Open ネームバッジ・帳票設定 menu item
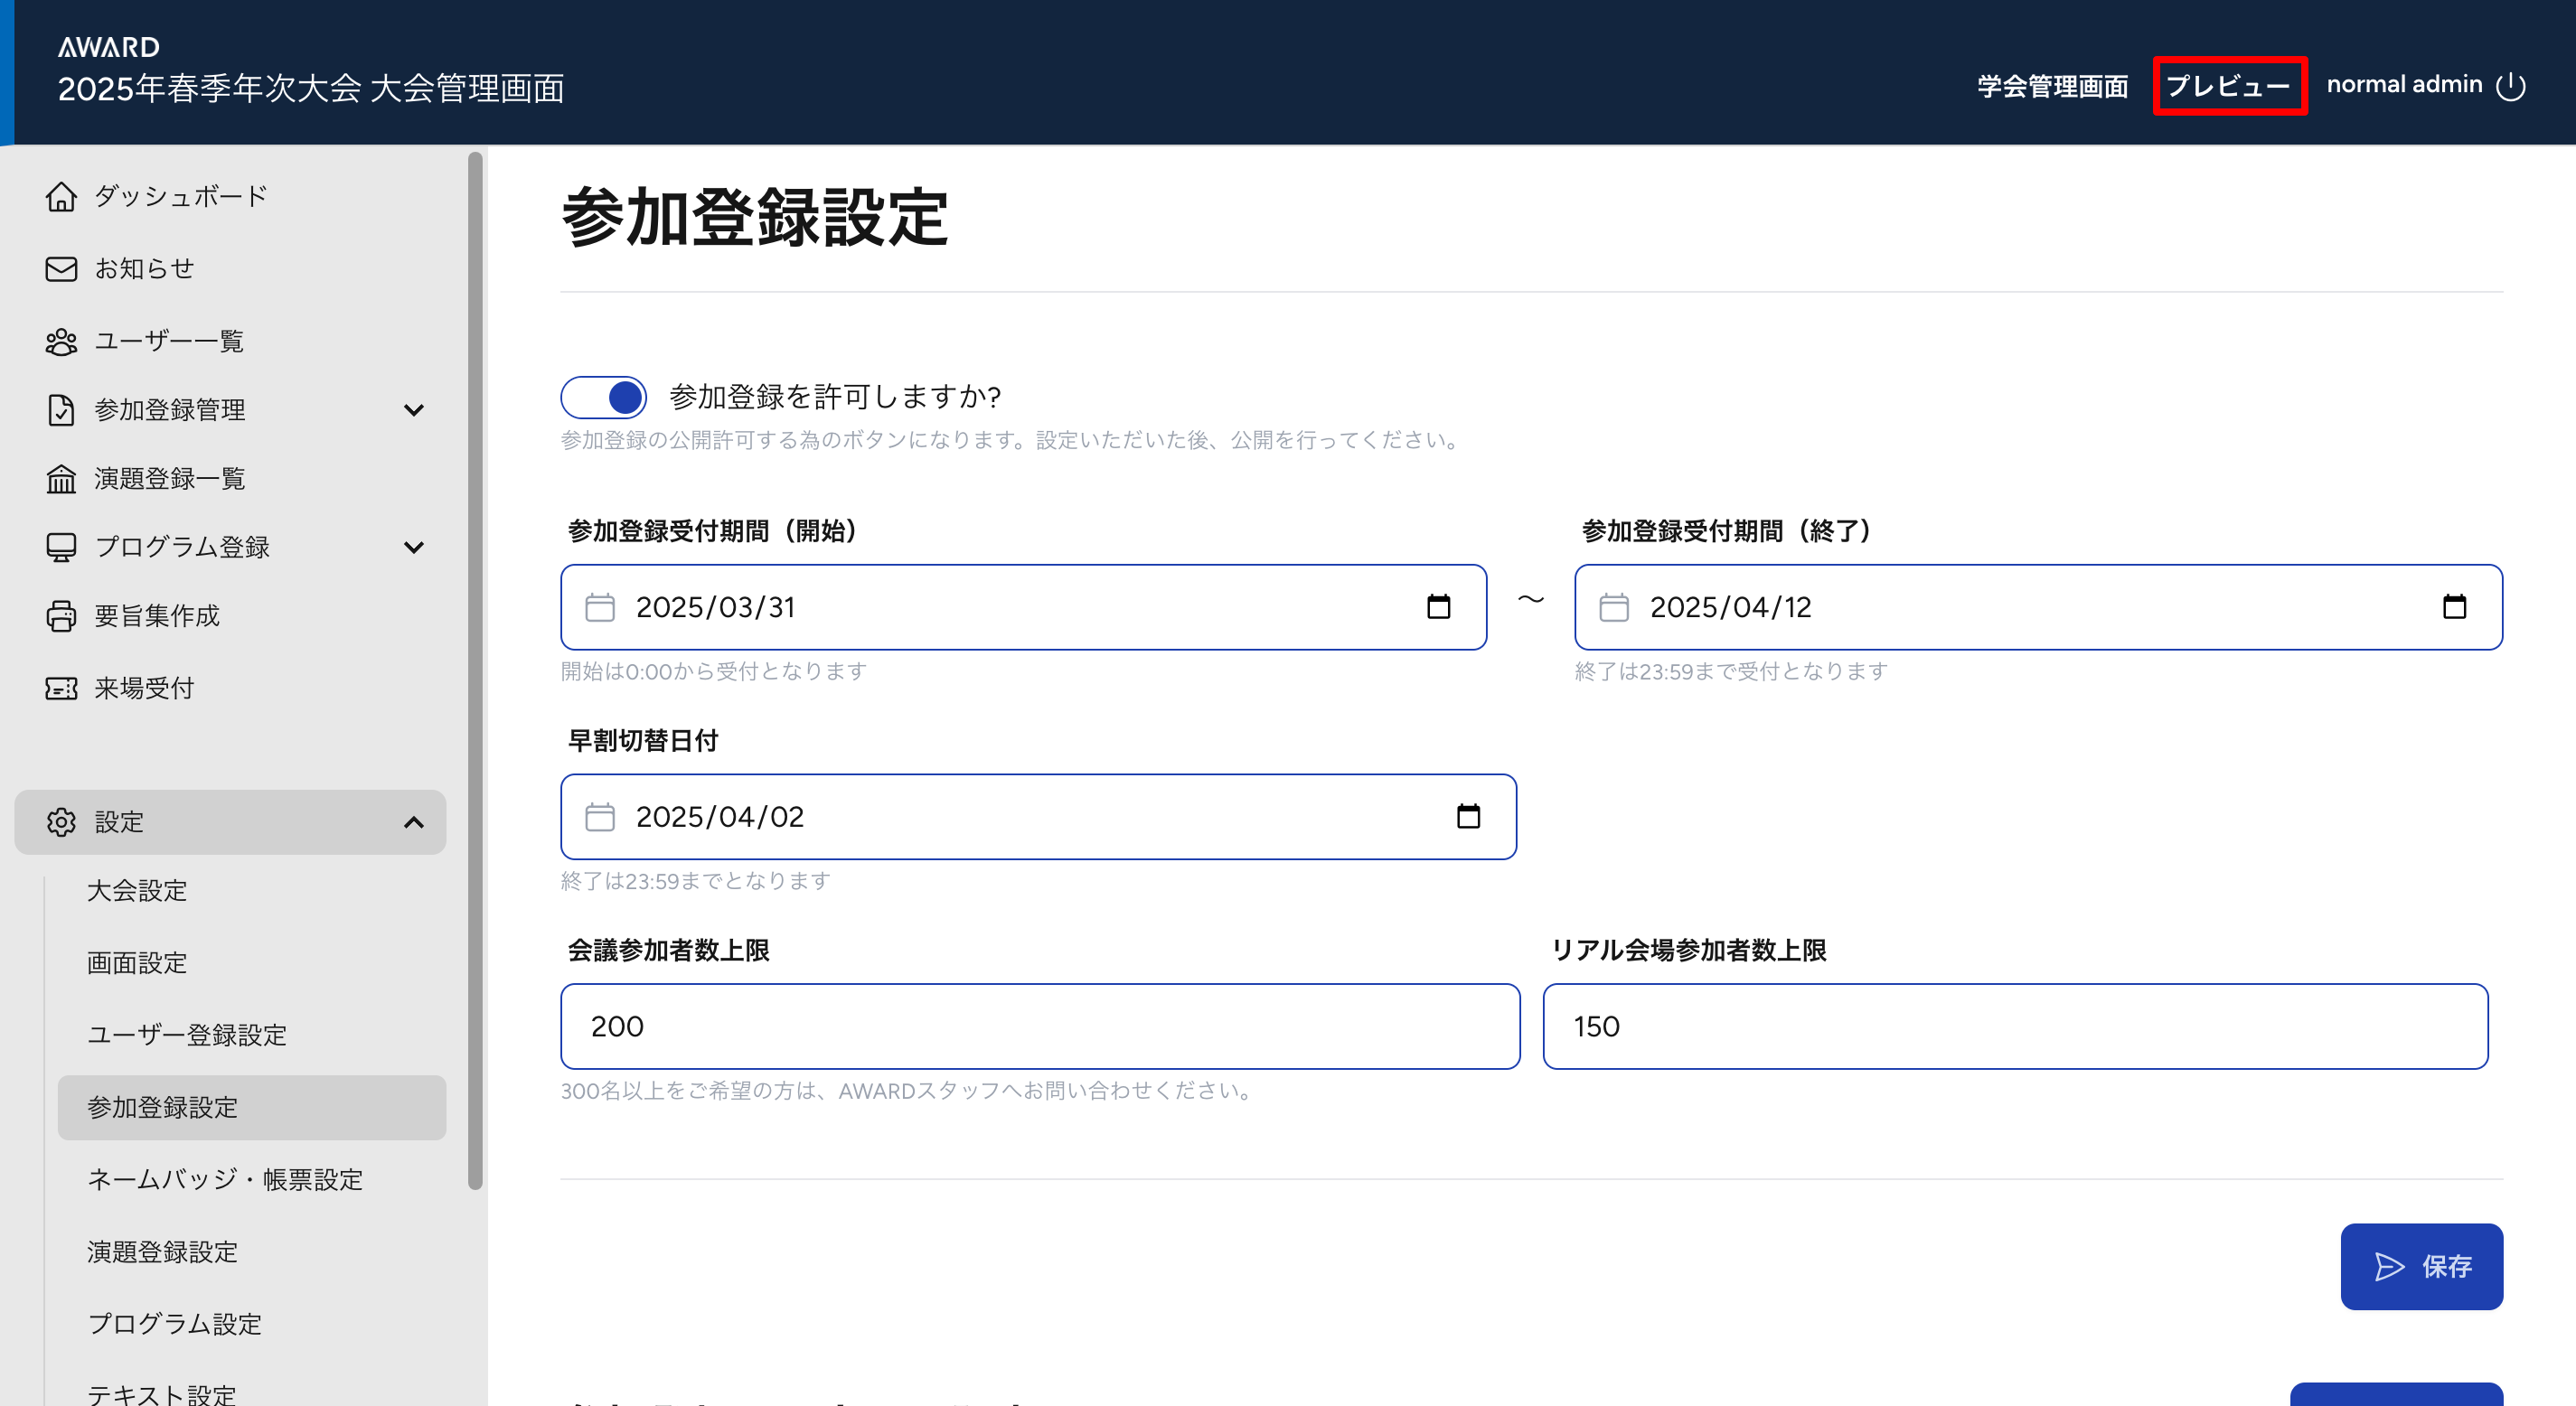Screen dimensions: 2576x1406 click(225, 1180)
